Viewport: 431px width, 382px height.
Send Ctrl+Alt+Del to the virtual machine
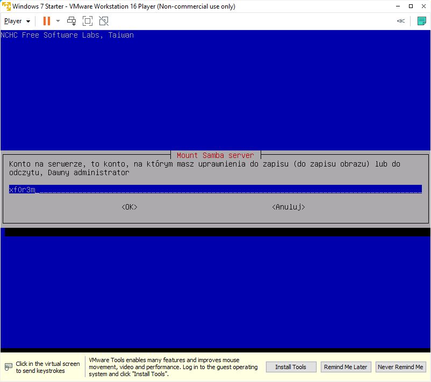pos(71,21)
